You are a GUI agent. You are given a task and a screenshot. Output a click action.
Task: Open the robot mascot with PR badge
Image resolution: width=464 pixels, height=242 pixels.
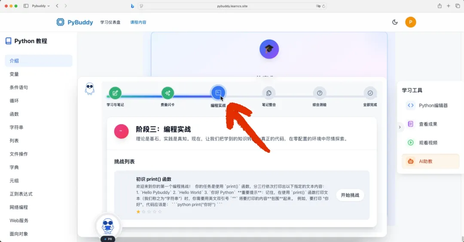(108, 227)
